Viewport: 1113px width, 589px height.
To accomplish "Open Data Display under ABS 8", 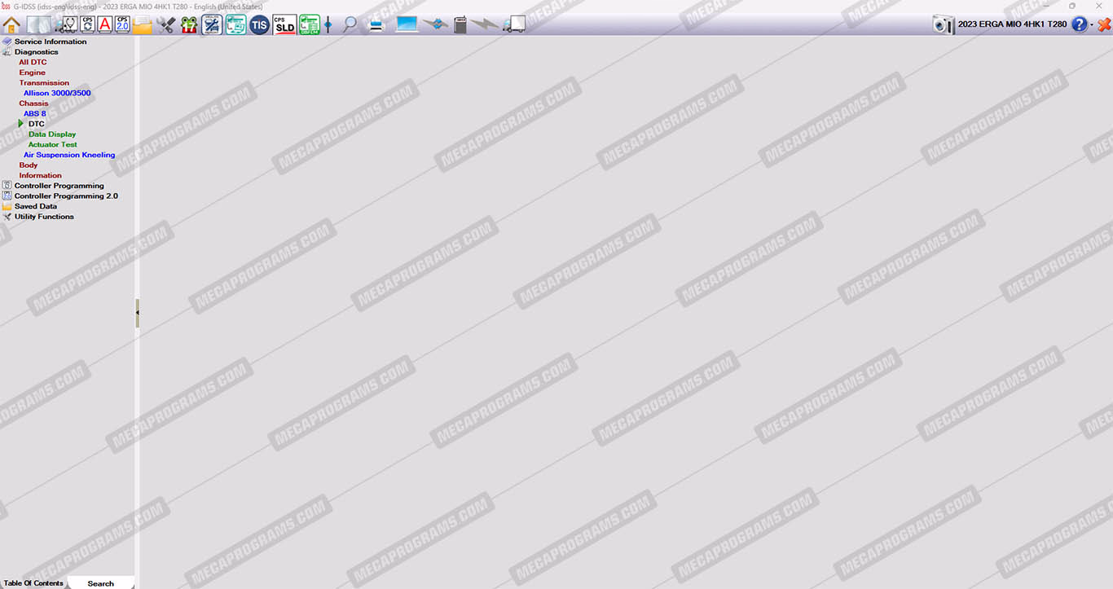I will pos(52,134).
